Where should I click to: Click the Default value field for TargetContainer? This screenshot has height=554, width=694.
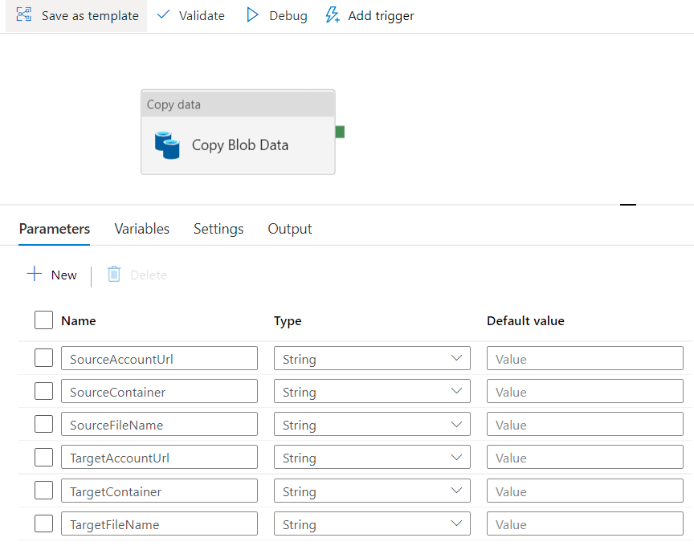[x=585, y=491]
